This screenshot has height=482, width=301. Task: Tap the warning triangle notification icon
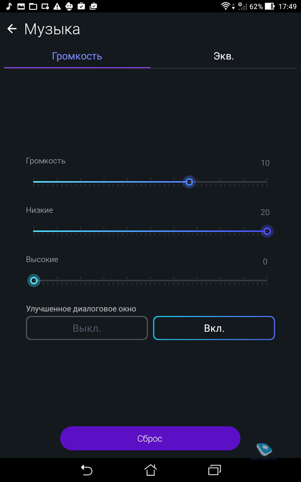coord(57,6)
